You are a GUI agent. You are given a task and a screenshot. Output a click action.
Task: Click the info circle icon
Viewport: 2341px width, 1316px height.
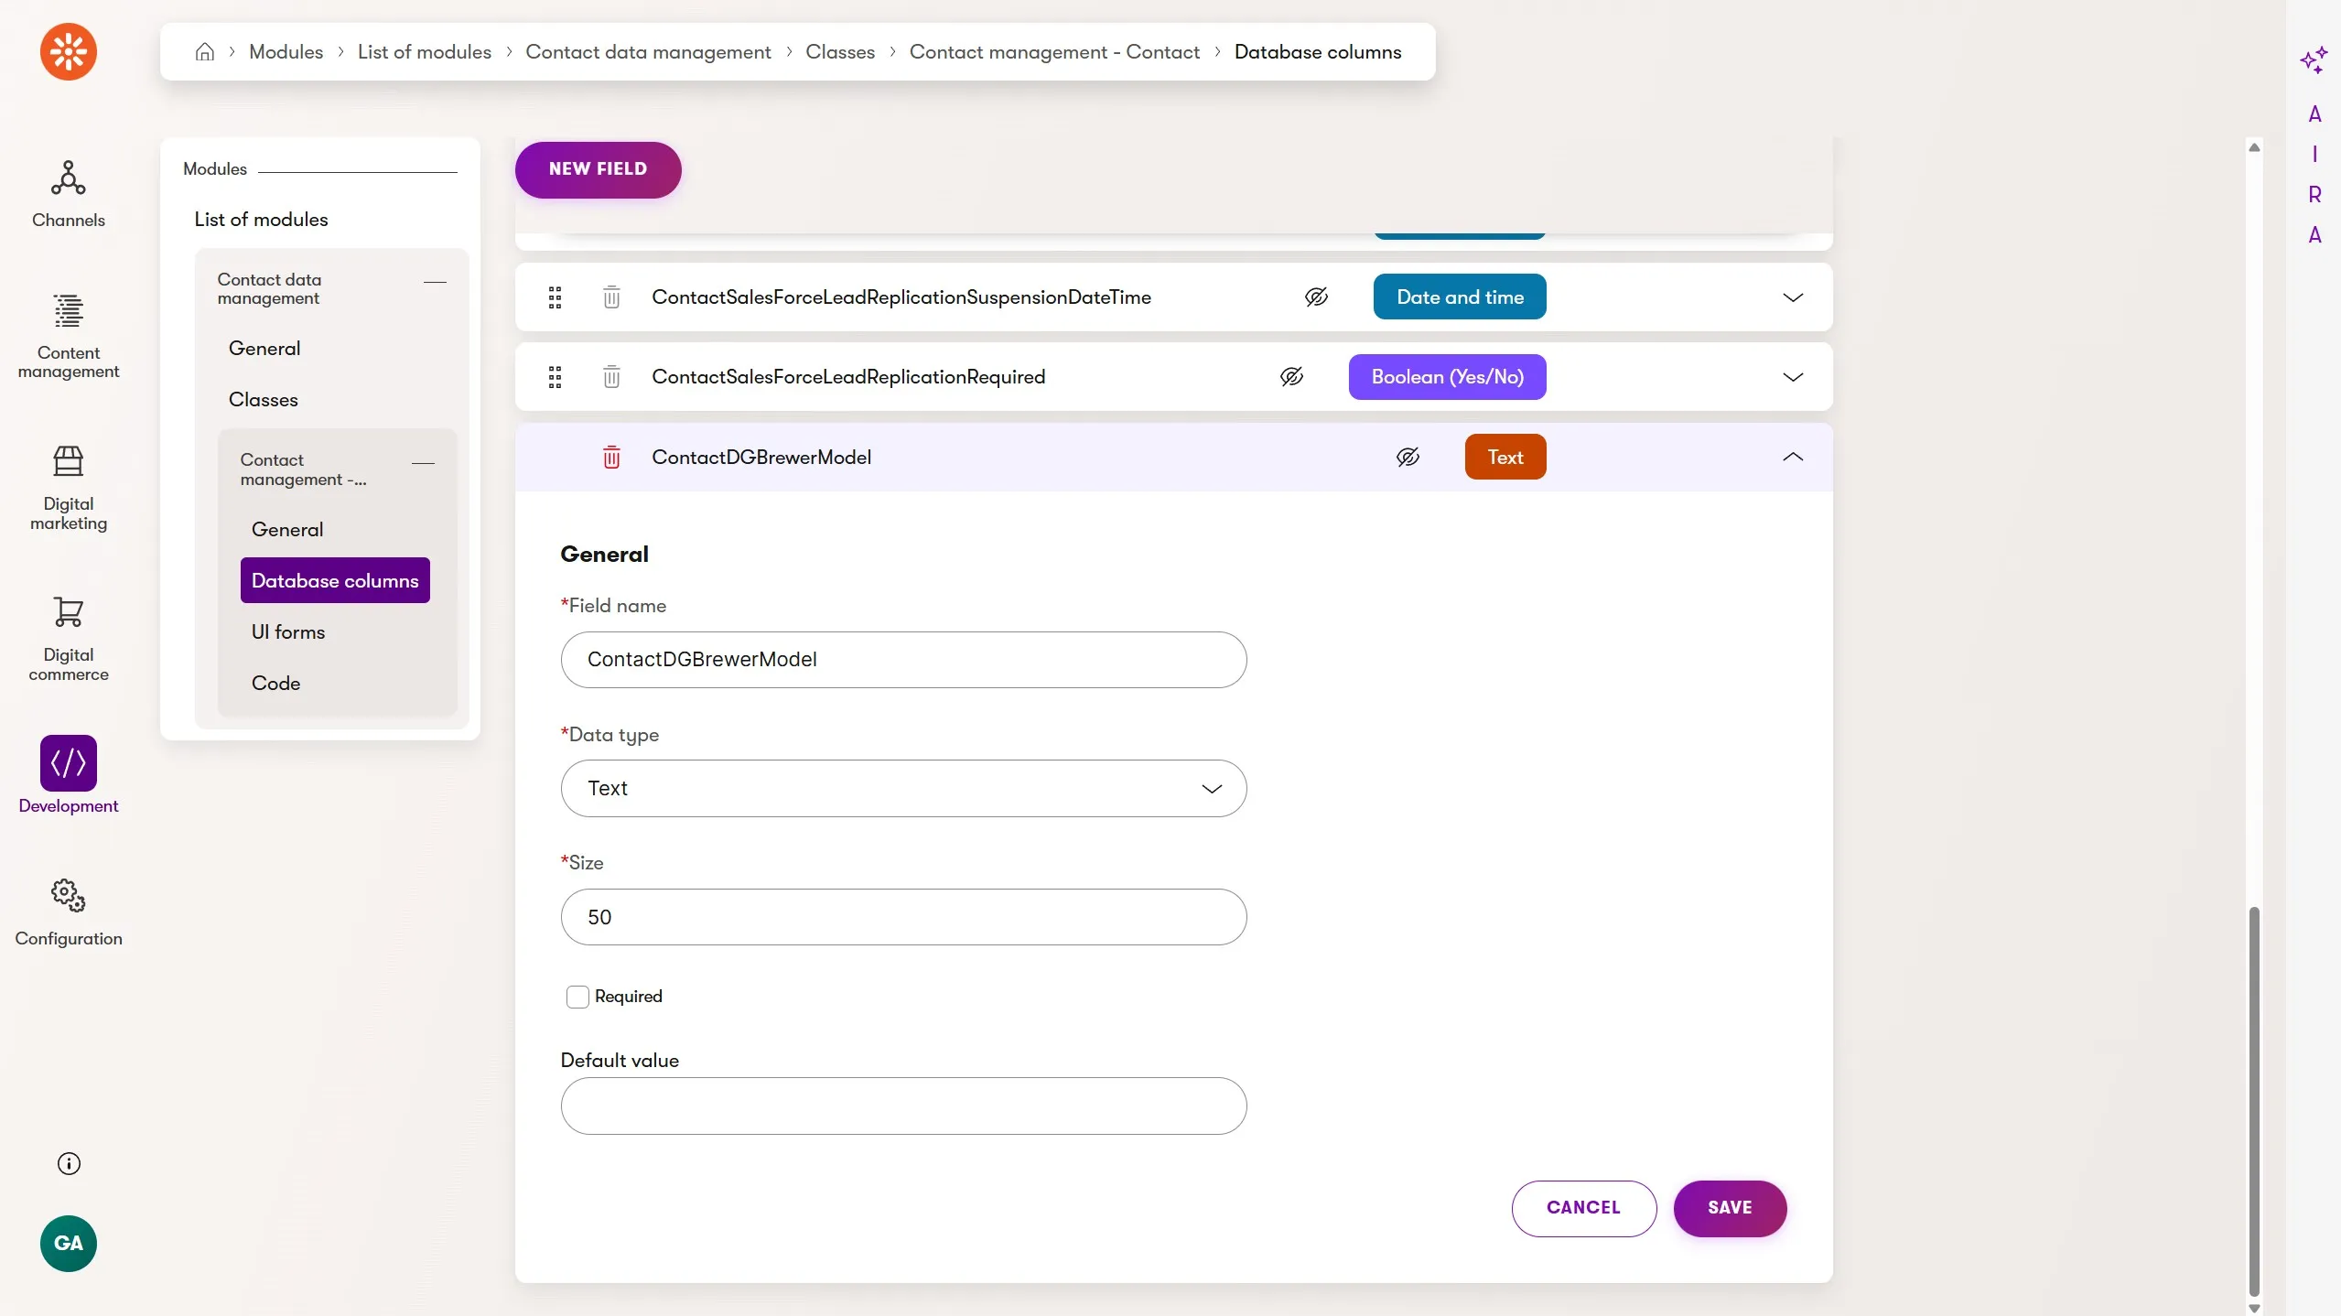pyautogui.click(x=69, y=1163)
